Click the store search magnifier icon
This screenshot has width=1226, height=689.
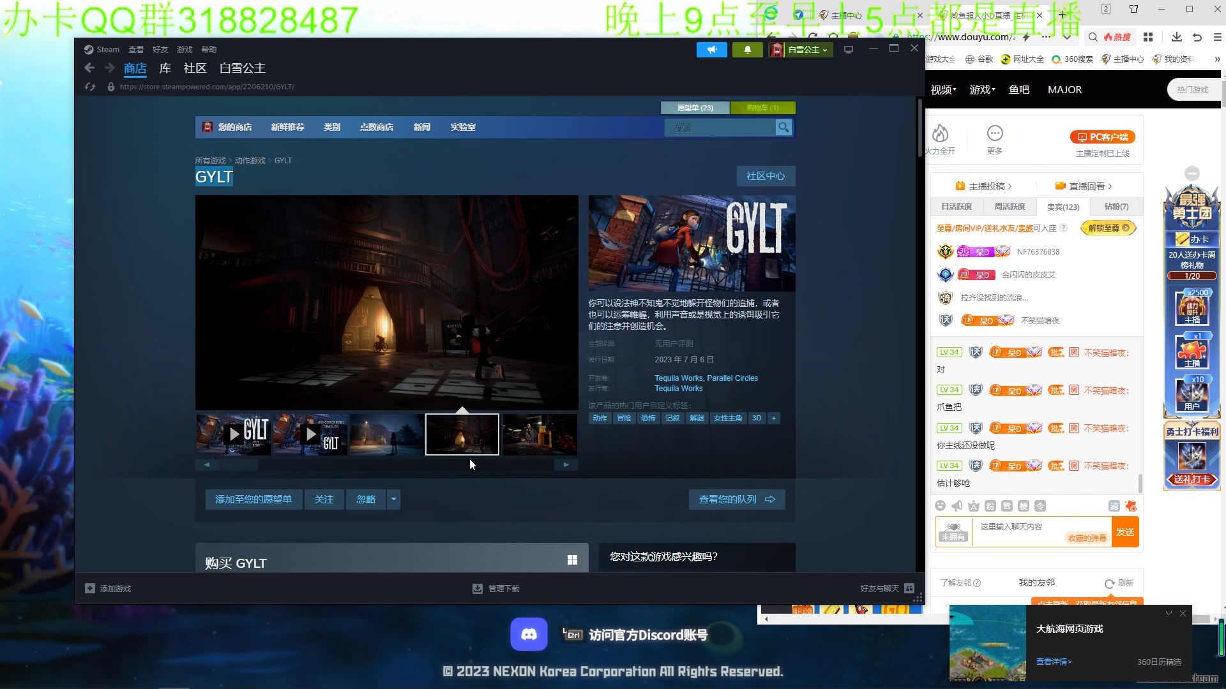(783, 128)
